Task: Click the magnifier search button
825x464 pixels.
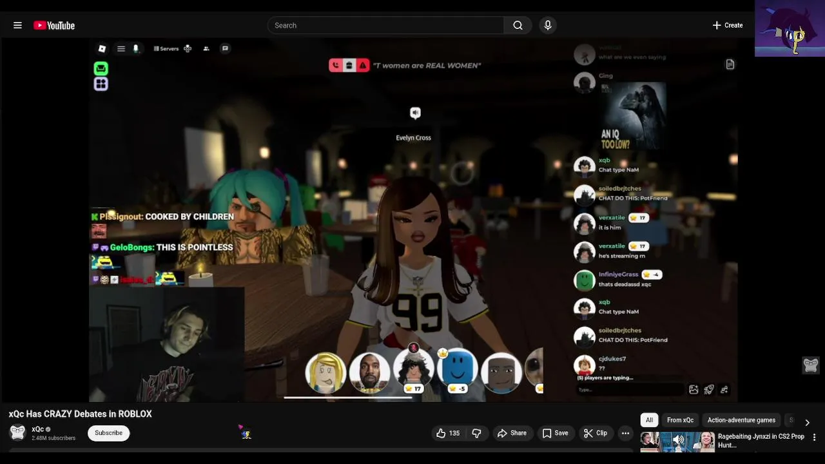Action: pyautogui.click(x=518, y=25)
